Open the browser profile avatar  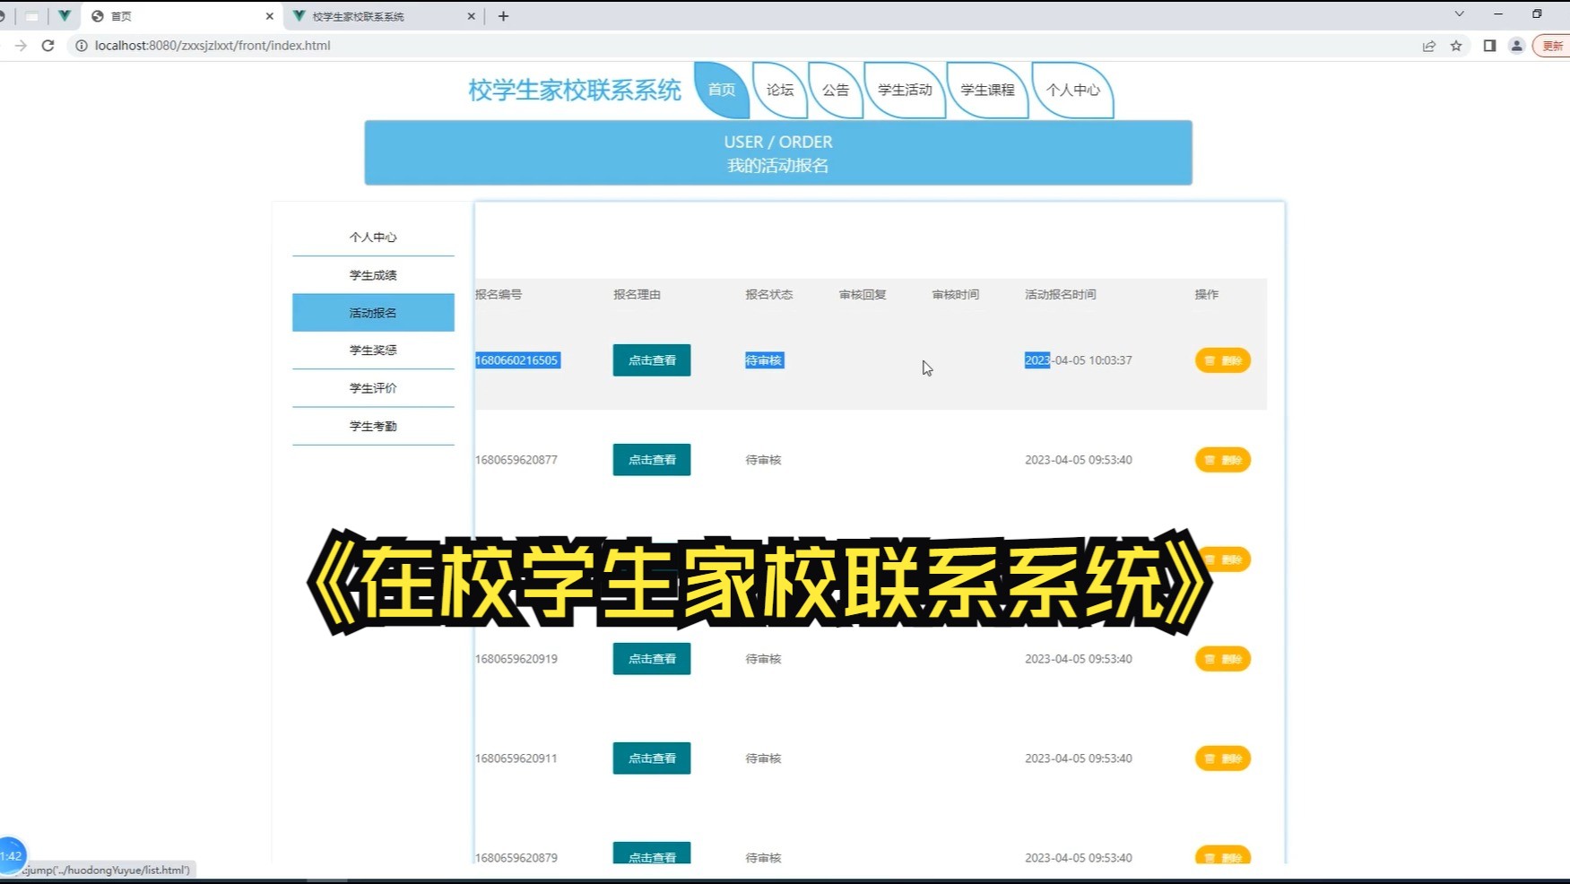1517,46
